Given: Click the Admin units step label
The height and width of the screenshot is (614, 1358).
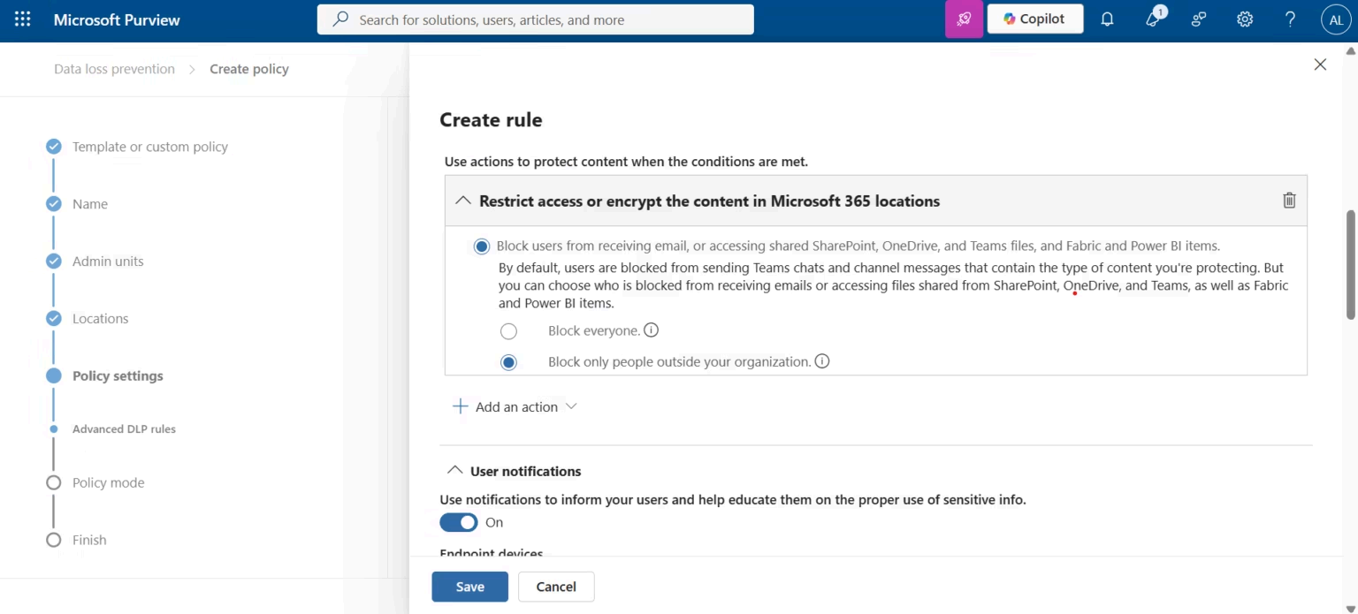Looking at the screenshot, I should [x=108, y=262].
